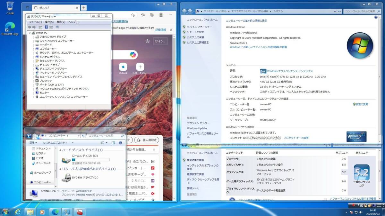Collapse the owner-PC root node
This screenshot has height=216, width=385.
point(30,33)
